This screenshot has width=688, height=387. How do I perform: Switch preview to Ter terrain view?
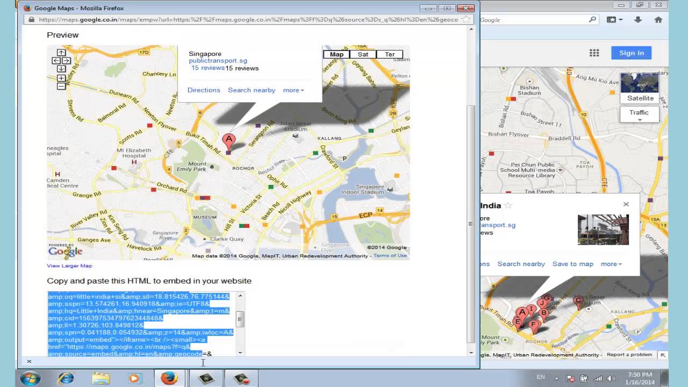click(390, 54)
